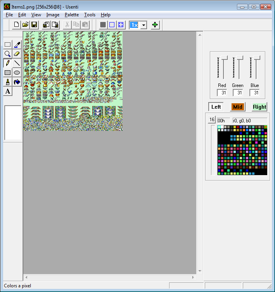Click the Blue value field showing 31

point(254,93)
